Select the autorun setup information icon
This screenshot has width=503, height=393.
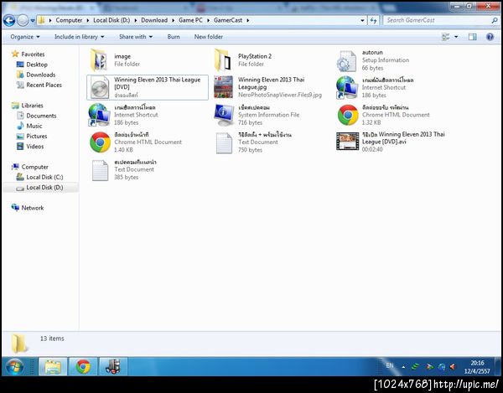pos(346,61)
